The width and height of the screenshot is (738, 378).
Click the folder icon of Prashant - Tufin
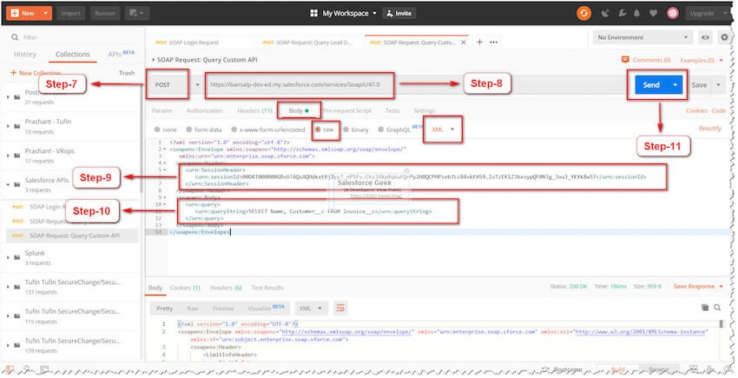point(17,126)
